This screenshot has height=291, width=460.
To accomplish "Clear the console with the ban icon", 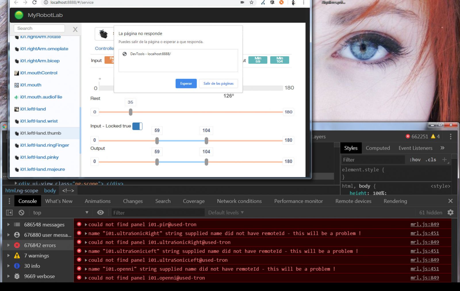I will (x=22, y=213).
